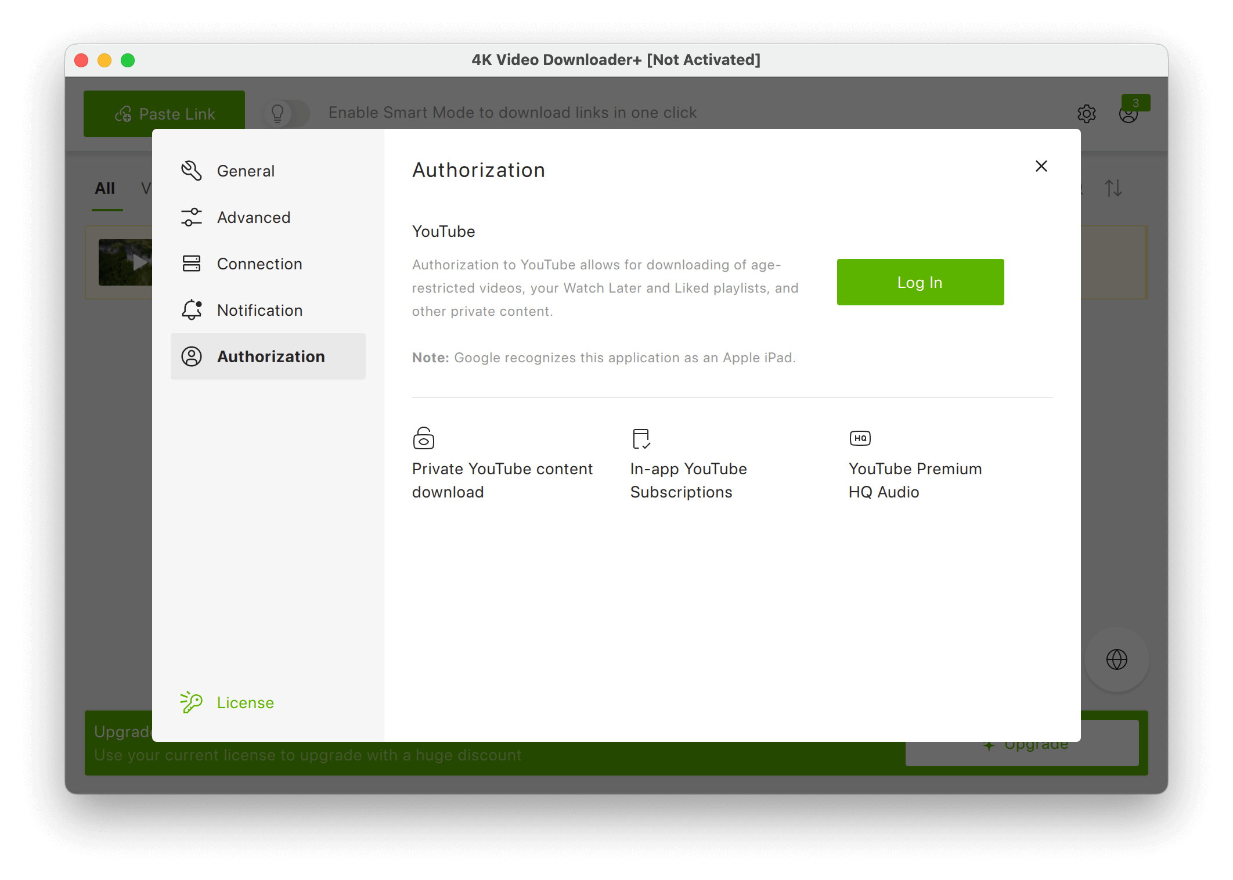The width and height of the screenshot is (1233, 880).
Task: Click the green fullscreen window button
Action: tap(128, 60)
